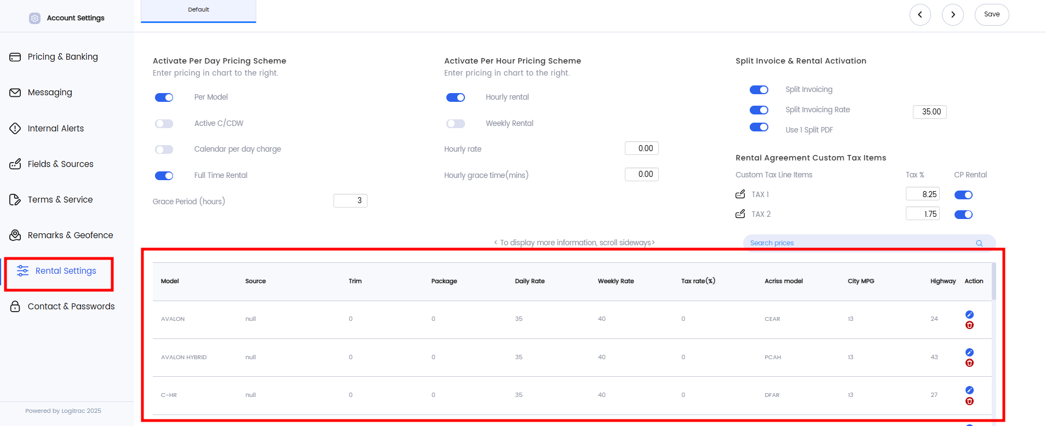The height and width of the screenshot is (426, 1046).
Task: Open Pricing & Banking in sidebar
Action: (x=62, y=57)
